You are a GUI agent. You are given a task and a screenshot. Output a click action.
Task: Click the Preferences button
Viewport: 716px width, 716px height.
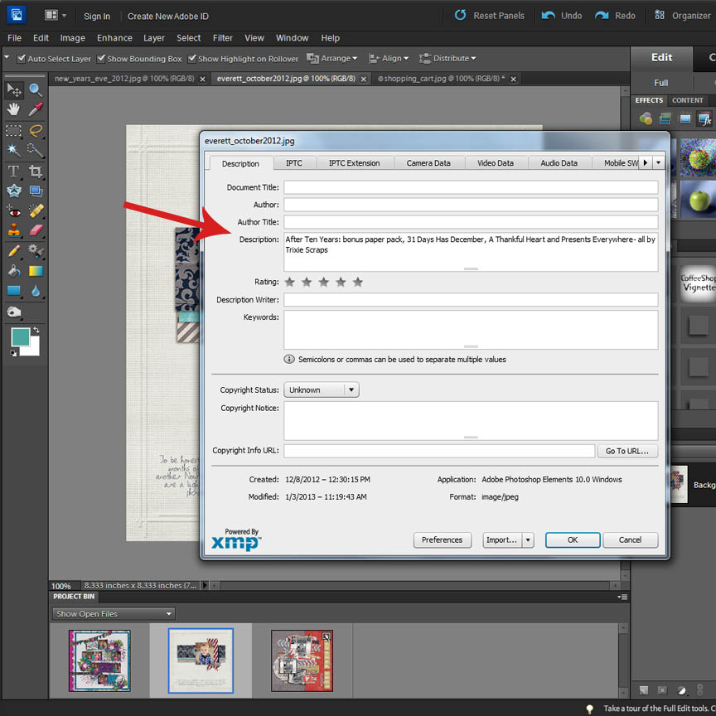[x=442, y=539]
